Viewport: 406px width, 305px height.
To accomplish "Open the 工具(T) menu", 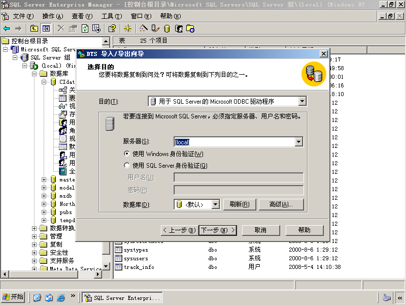I will pyautogui.click(x=112, y=16).
